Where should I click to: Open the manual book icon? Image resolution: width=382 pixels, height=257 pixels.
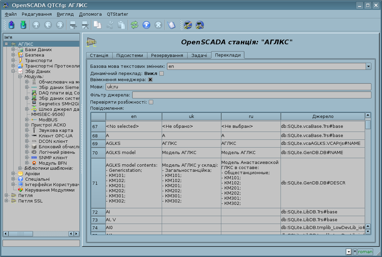pos(171,25)
